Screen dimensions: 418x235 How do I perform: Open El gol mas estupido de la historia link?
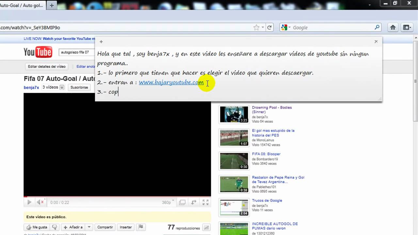[x=273, y=133]
